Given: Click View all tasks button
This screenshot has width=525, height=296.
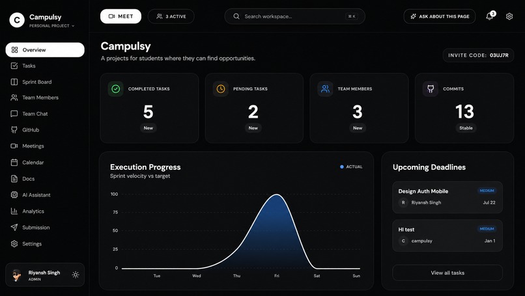Looking at the screenshot, I should (x=447, y=273).
